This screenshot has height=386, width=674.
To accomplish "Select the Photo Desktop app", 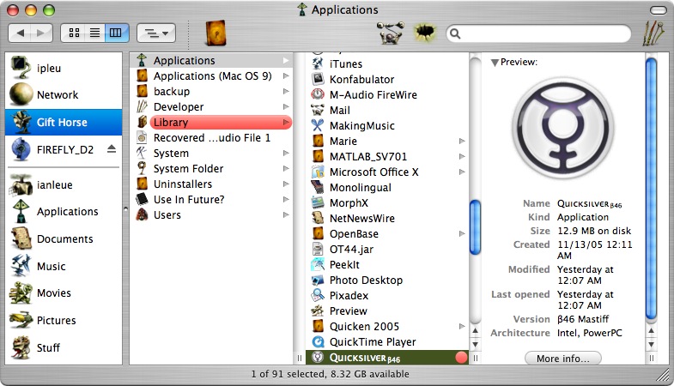I will [387, 280].
